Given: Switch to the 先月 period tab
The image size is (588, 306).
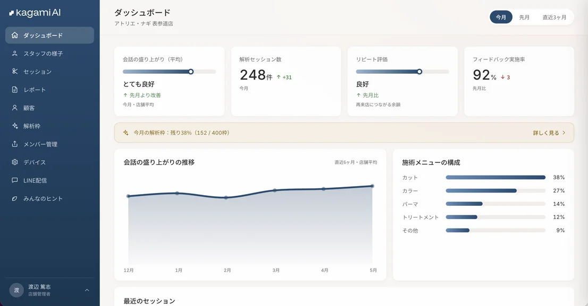Looking at the screenshot, I should (524, 17).
